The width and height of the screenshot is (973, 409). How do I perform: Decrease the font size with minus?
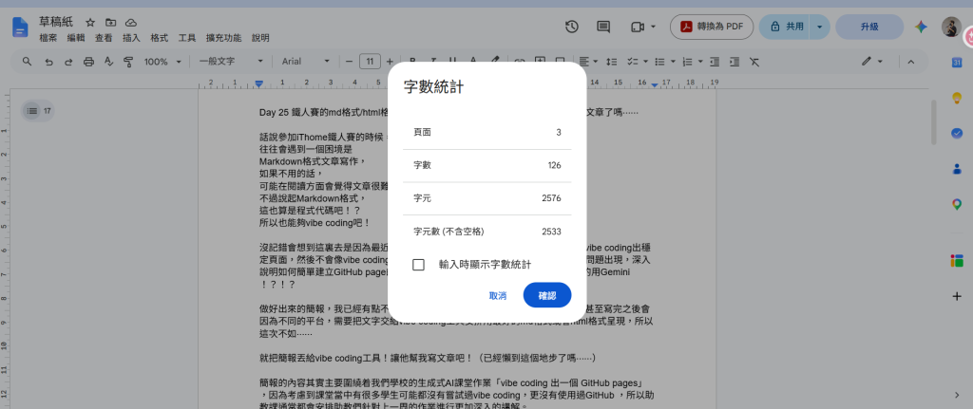tap(349, 62)
